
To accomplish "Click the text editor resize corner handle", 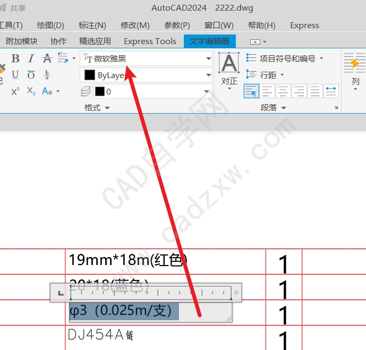I will (229, 319).
